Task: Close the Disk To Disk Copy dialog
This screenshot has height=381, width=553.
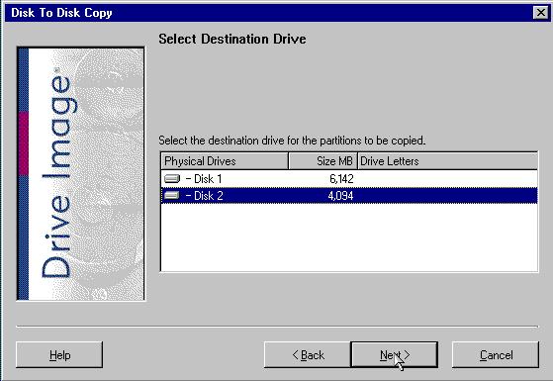Action: pos(541,13)
